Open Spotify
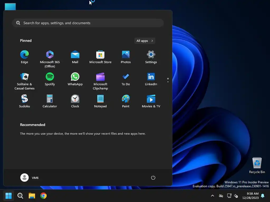This screenshot has width=270, height=202. tap(50, 79)
